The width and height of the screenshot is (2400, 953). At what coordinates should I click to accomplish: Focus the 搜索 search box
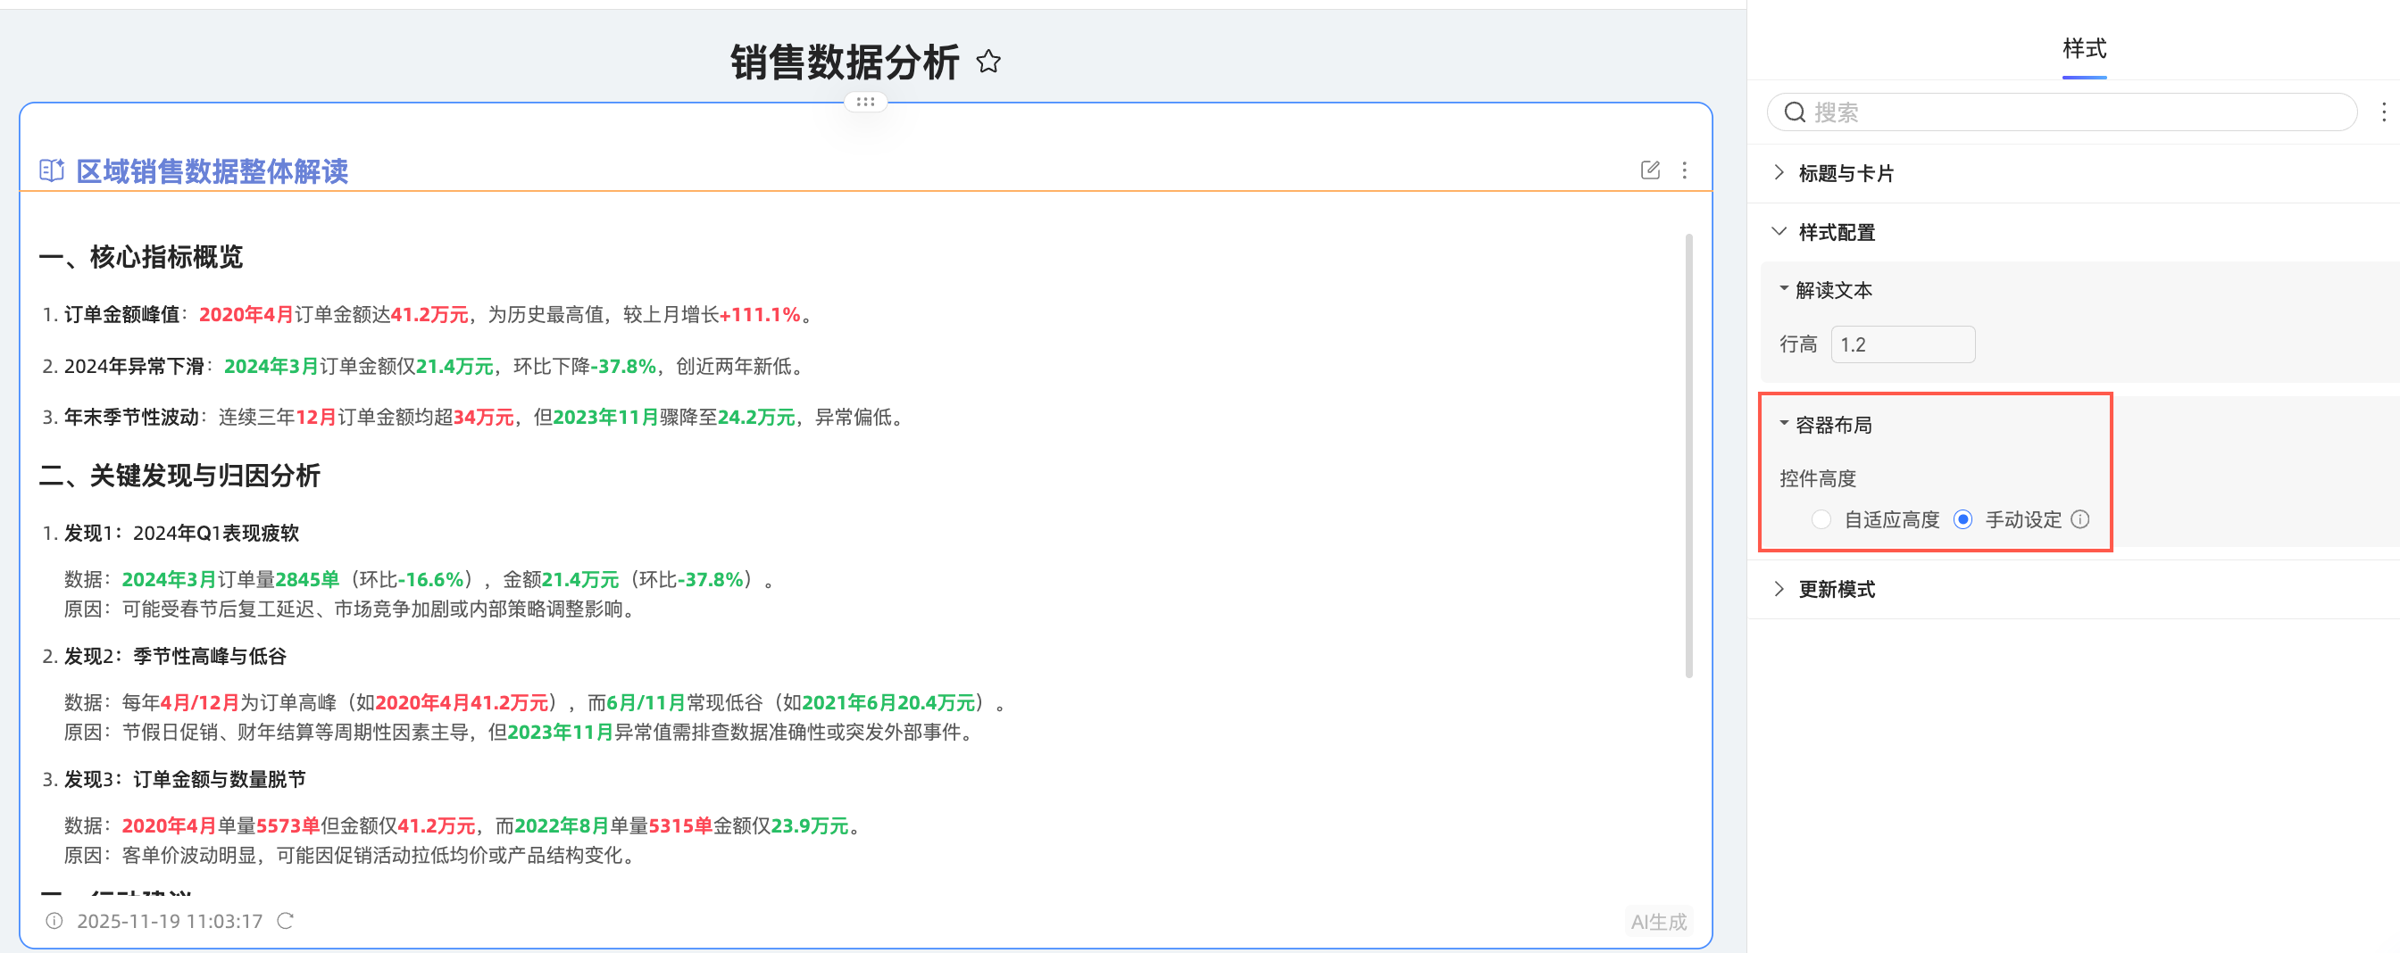(x=2062, y=112)
